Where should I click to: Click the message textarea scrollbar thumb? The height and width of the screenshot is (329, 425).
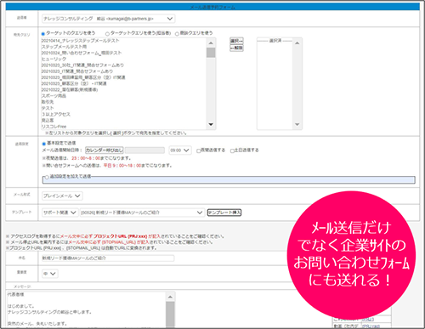(170, 315)
